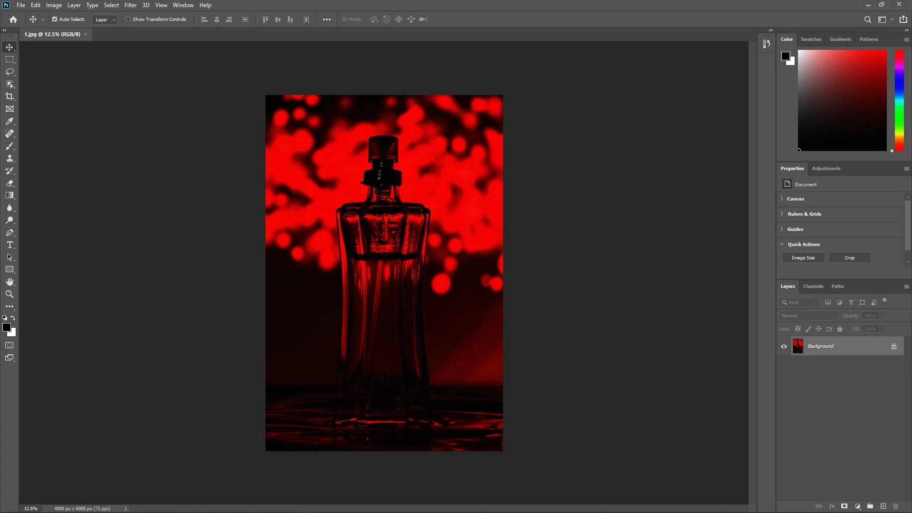Screen dimensions: 912x513
Task: Hide the Background layer visibility
Action: click(784, 346)
